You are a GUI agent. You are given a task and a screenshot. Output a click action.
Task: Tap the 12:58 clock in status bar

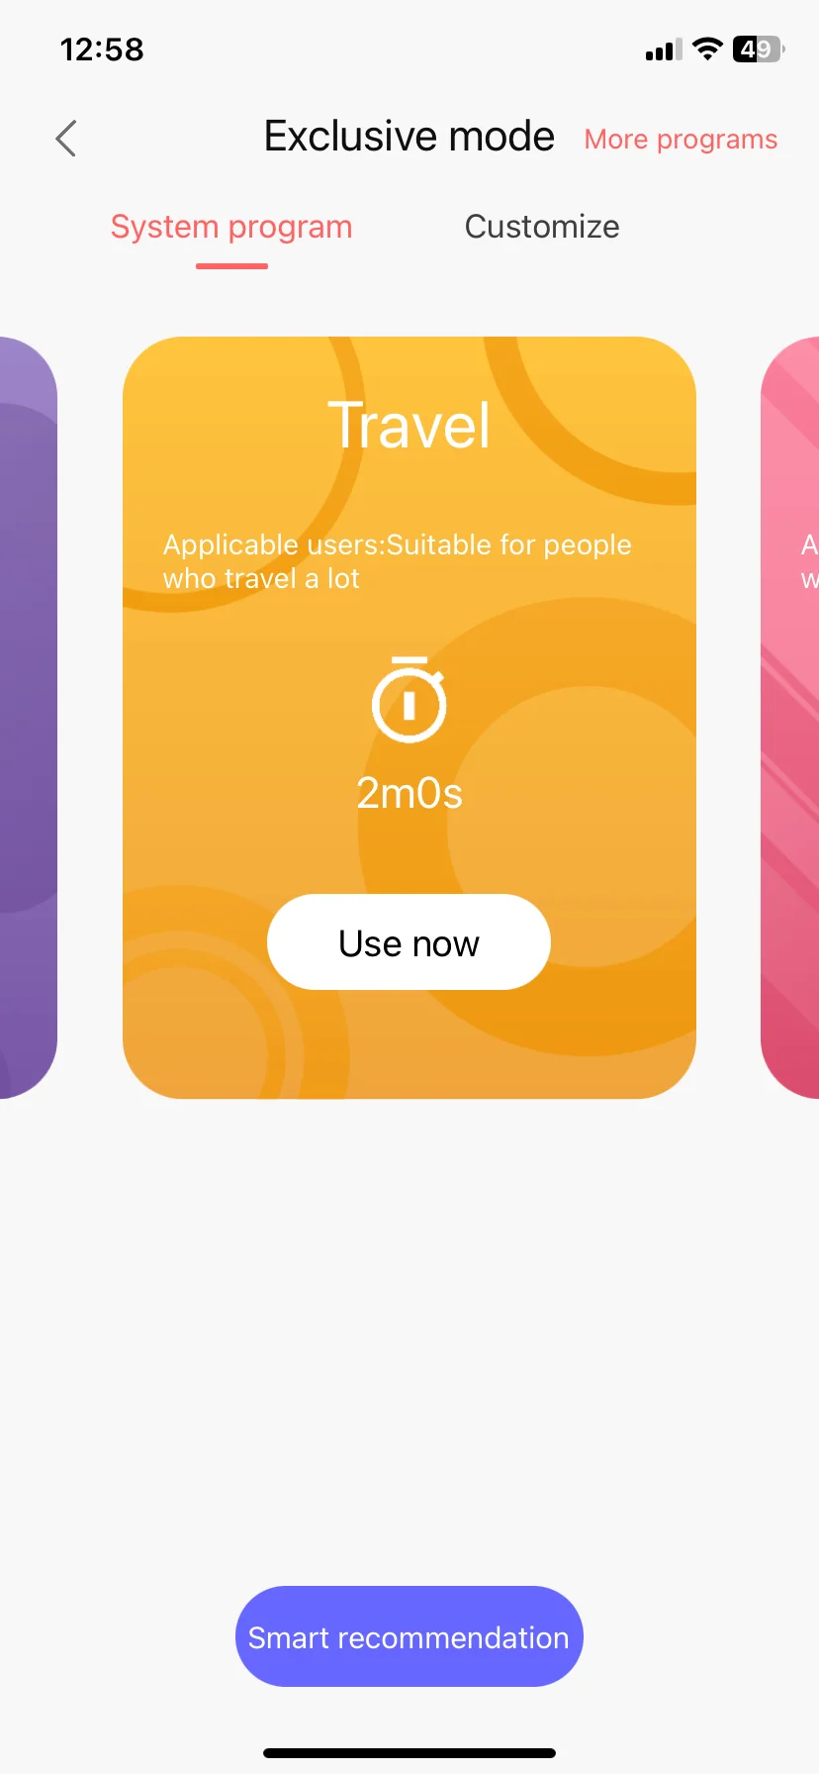pos(102,49)
